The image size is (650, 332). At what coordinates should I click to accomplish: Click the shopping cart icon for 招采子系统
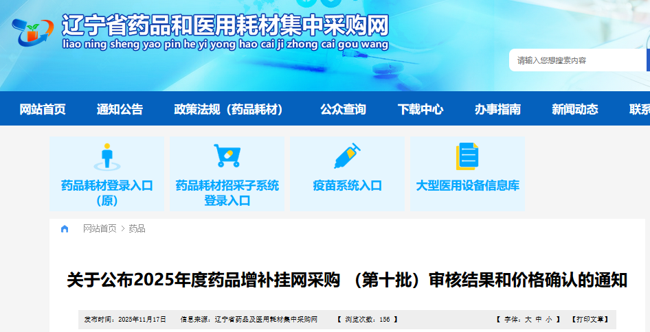[227, 156]
